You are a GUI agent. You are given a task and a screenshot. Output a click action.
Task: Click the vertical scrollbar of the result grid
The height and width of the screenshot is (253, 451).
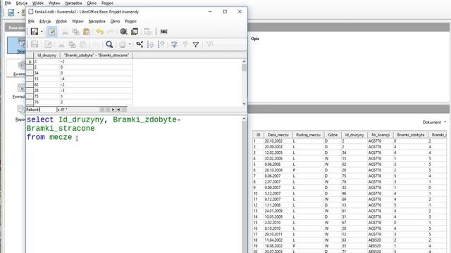(x=244, y=82)
